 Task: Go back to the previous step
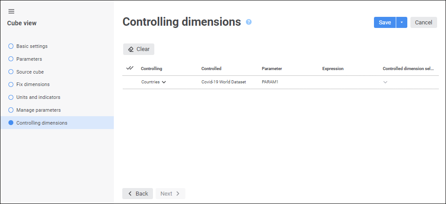138,194
